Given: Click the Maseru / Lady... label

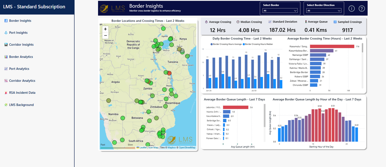Looking at the screenshot, I should pos(215,125).
